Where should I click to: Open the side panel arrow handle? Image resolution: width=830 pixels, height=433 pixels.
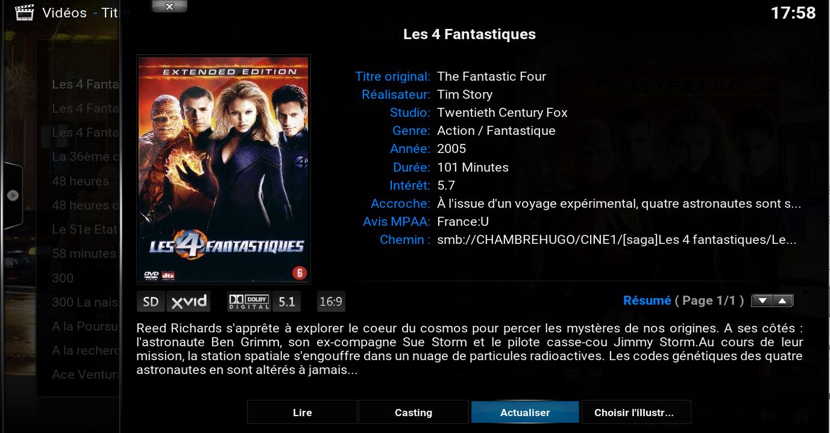pos(13,196)
